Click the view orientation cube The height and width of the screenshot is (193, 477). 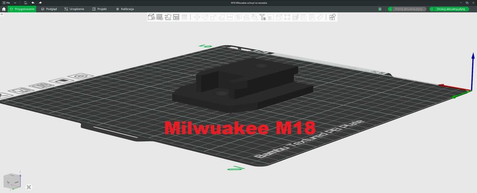pos(12,181)
